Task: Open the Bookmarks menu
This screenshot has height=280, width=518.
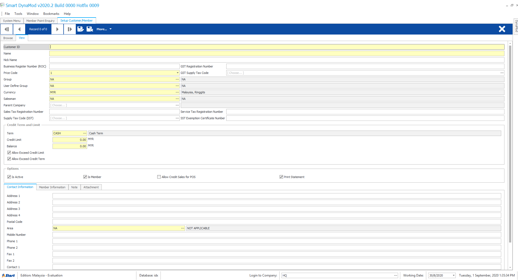Action: click(51, 14)
